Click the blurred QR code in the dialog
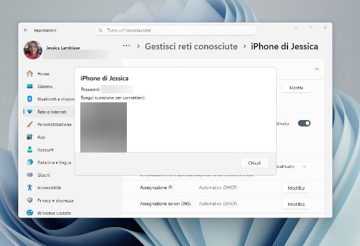360x246 pixels. 103,127
